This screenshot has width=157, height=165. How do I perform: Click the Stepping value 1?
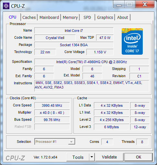139,69
